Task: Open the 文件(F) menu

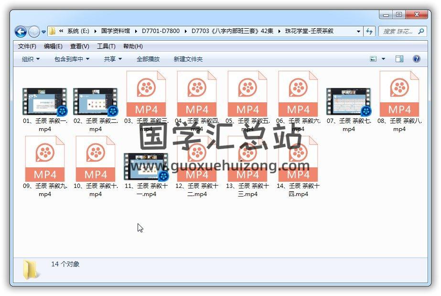Action: click(27, 46)
